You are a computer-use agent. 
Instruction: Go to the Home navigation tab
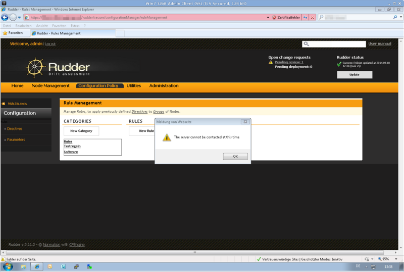(x=17, y=85)
